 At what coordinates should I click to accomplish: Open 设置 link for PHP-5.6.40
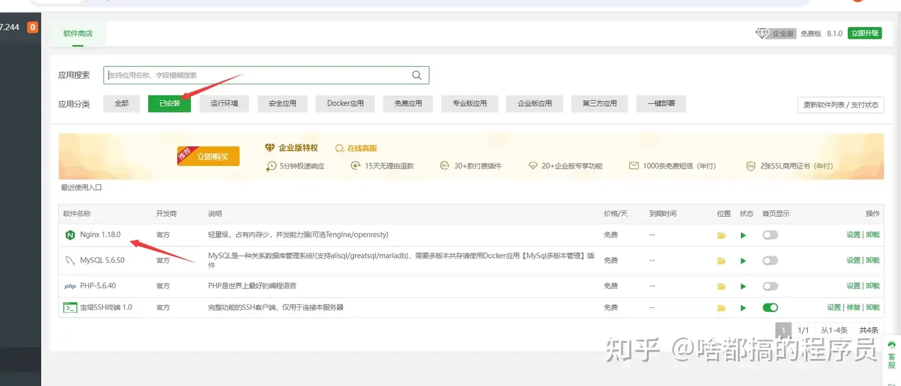click(x=852, y=286)
